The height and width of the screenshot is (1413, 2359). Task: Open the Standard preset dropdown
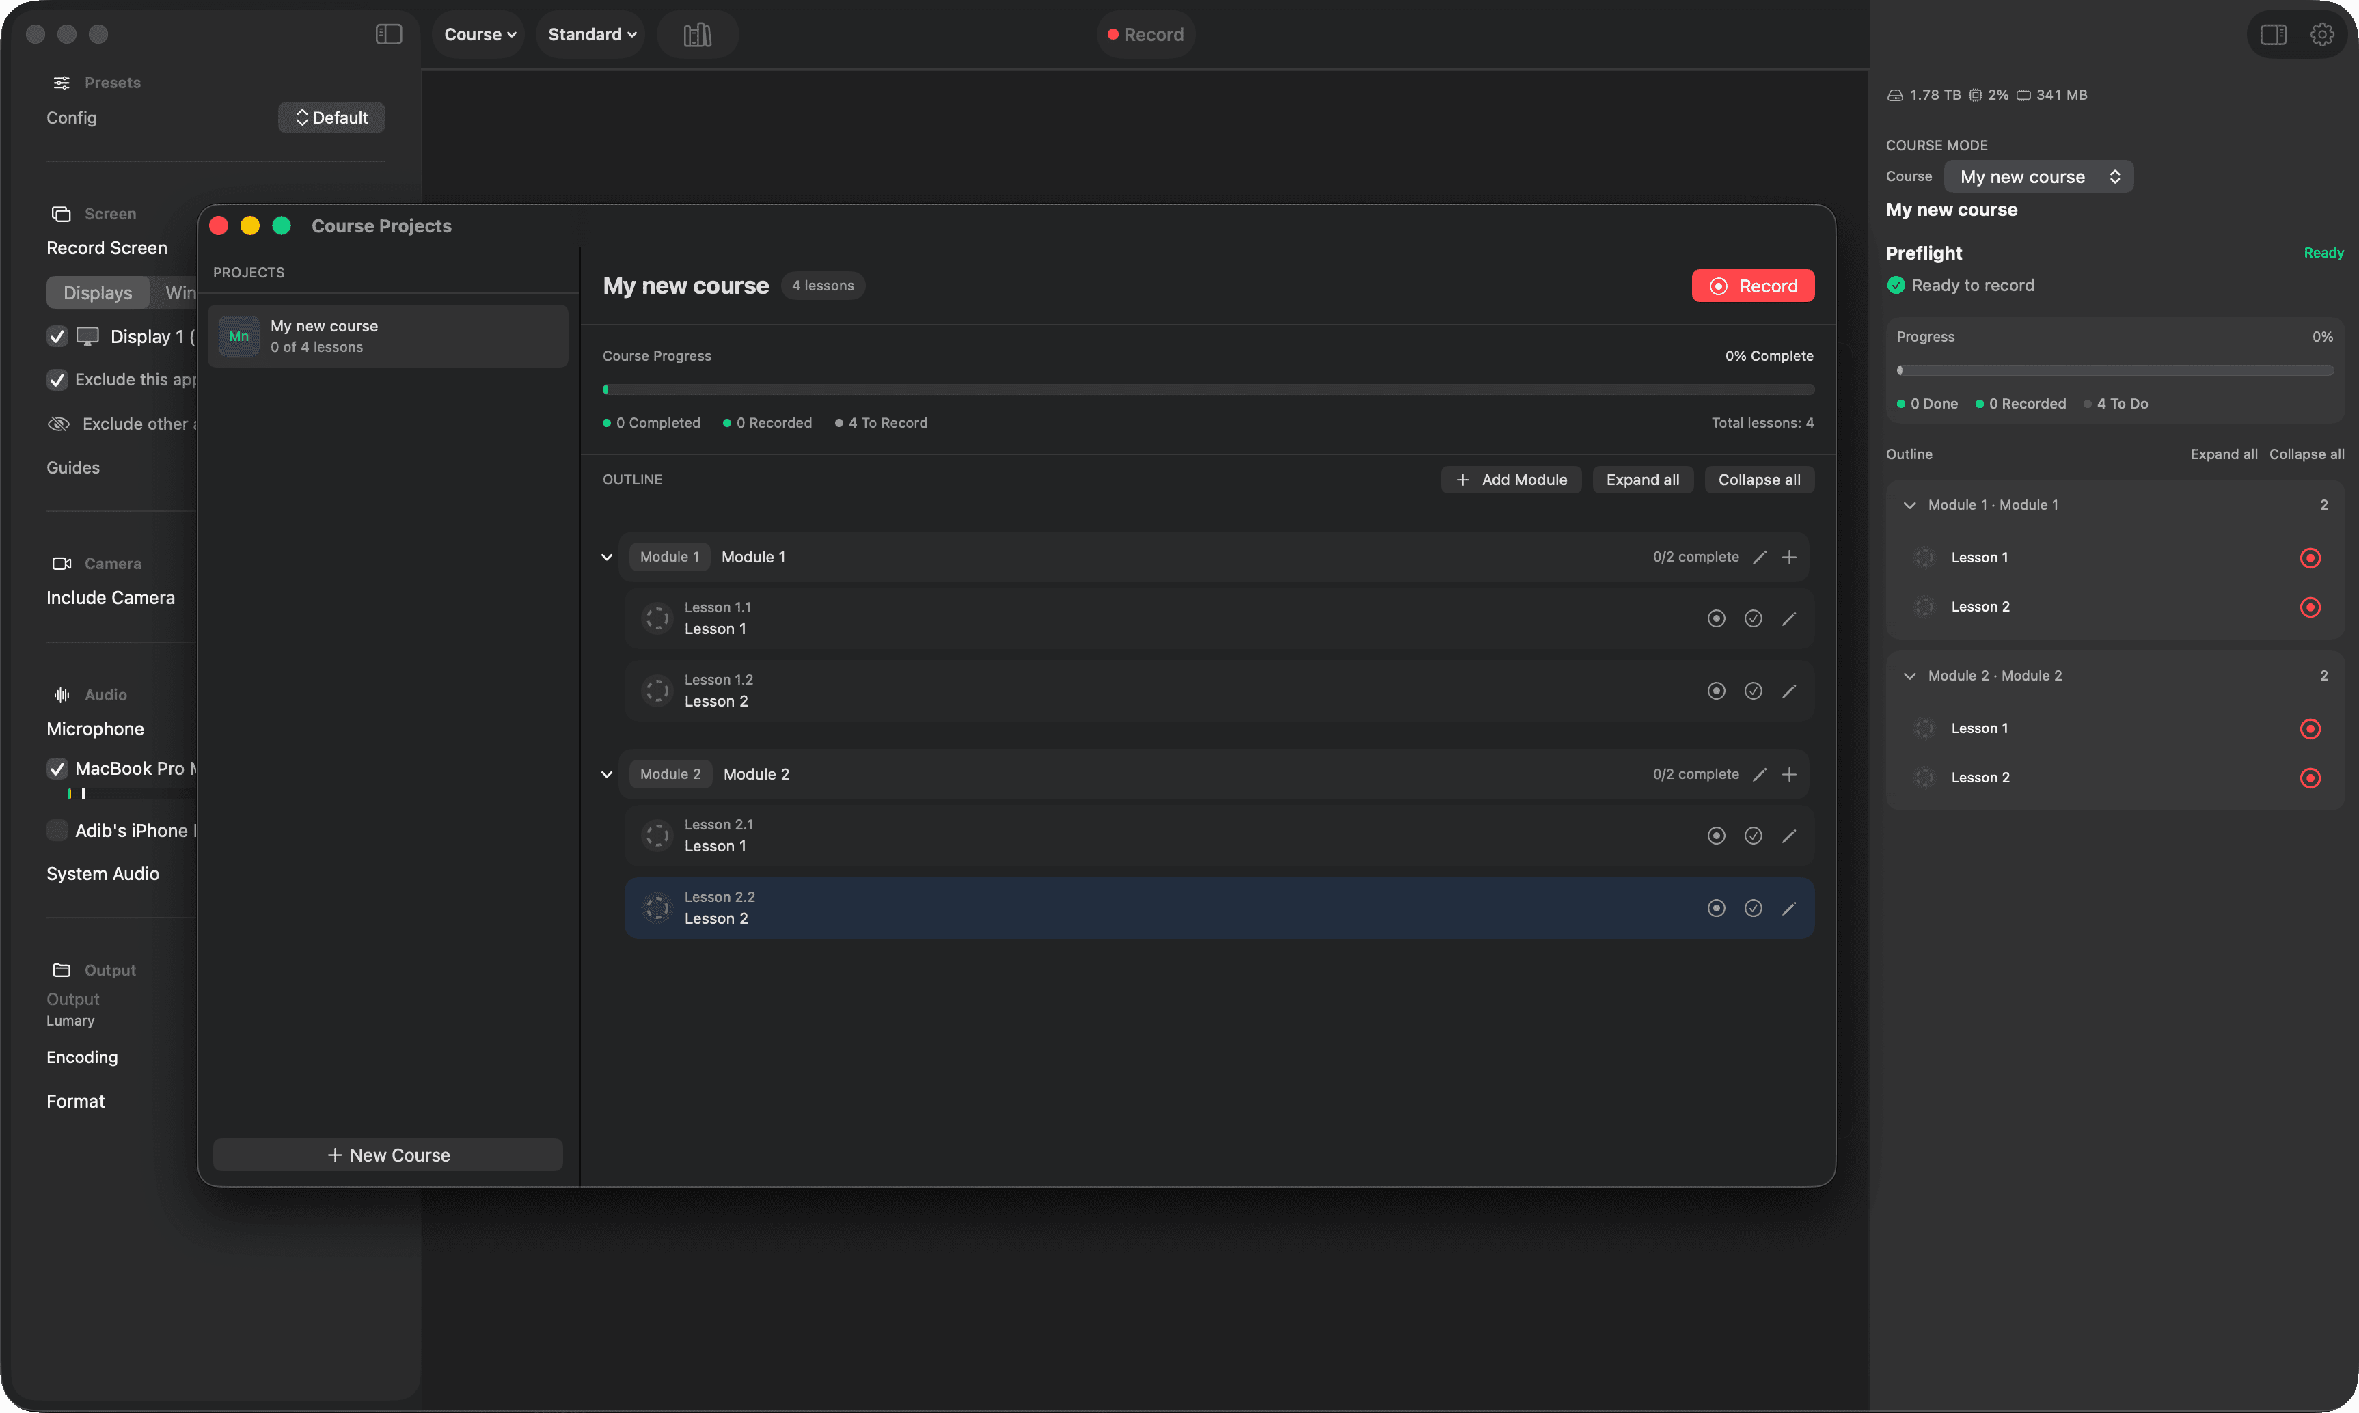590,33
